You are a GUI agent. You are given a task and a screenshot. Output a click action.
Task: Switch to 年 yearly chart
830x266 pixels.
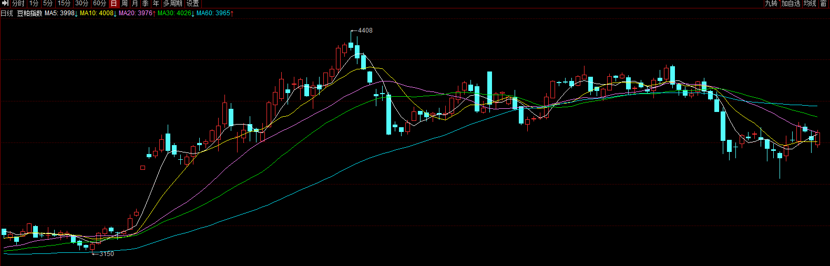156,3
